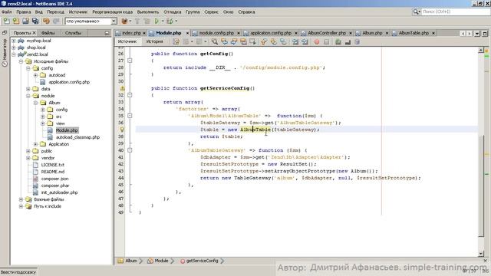Image resolution: width=491 pixels, height=276 pixels.
Task: Close the index.php tab
Action: [x=144, y=33]
